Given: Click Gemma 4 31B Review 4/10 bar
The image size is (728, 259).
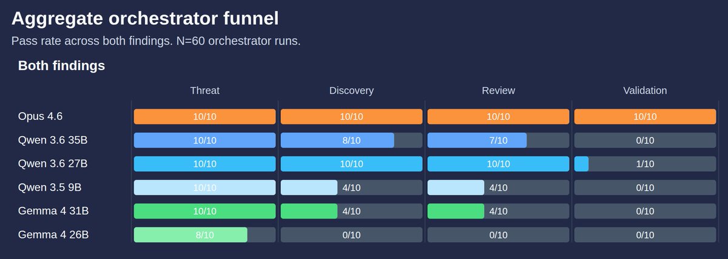Looking at the screenshot, I should coord(498,211).
